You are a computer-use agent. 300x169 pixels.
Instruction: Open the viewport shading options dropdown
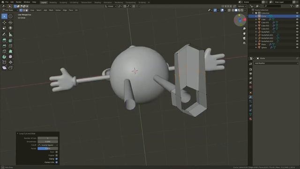pyautogui.click(x=245, y=10)
